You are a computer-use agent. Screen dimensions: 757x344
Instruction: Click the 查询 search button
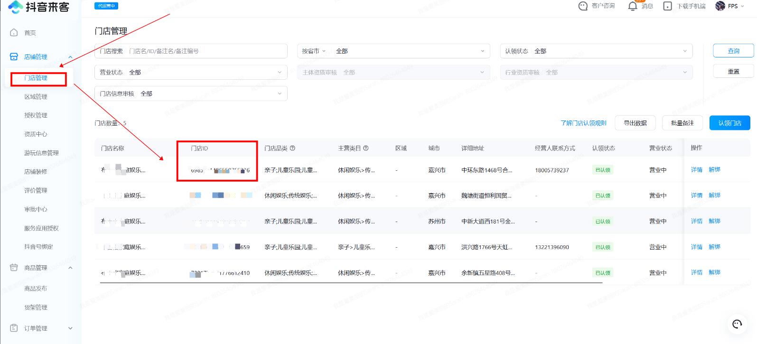coord(733,51)
